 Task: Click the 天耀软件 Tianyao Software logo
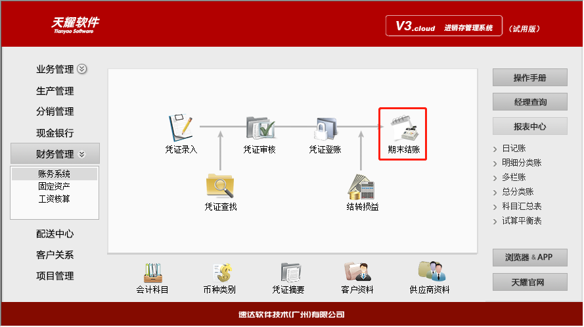[75, 25]
